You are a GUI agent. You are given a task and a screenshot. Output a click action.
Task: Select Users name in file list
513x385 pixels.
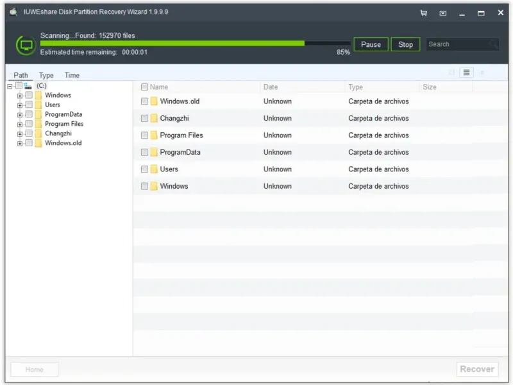(169, 169)
